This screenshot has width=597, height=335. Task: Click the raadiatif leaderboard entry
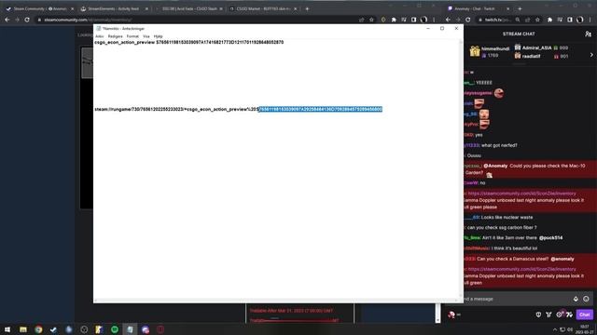click(x=541, y=56)
